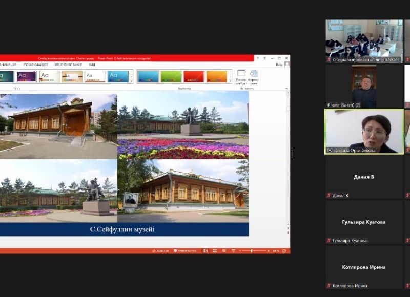Open ribbon display options
The image size is (410, 297).
[x=264, y=58]
